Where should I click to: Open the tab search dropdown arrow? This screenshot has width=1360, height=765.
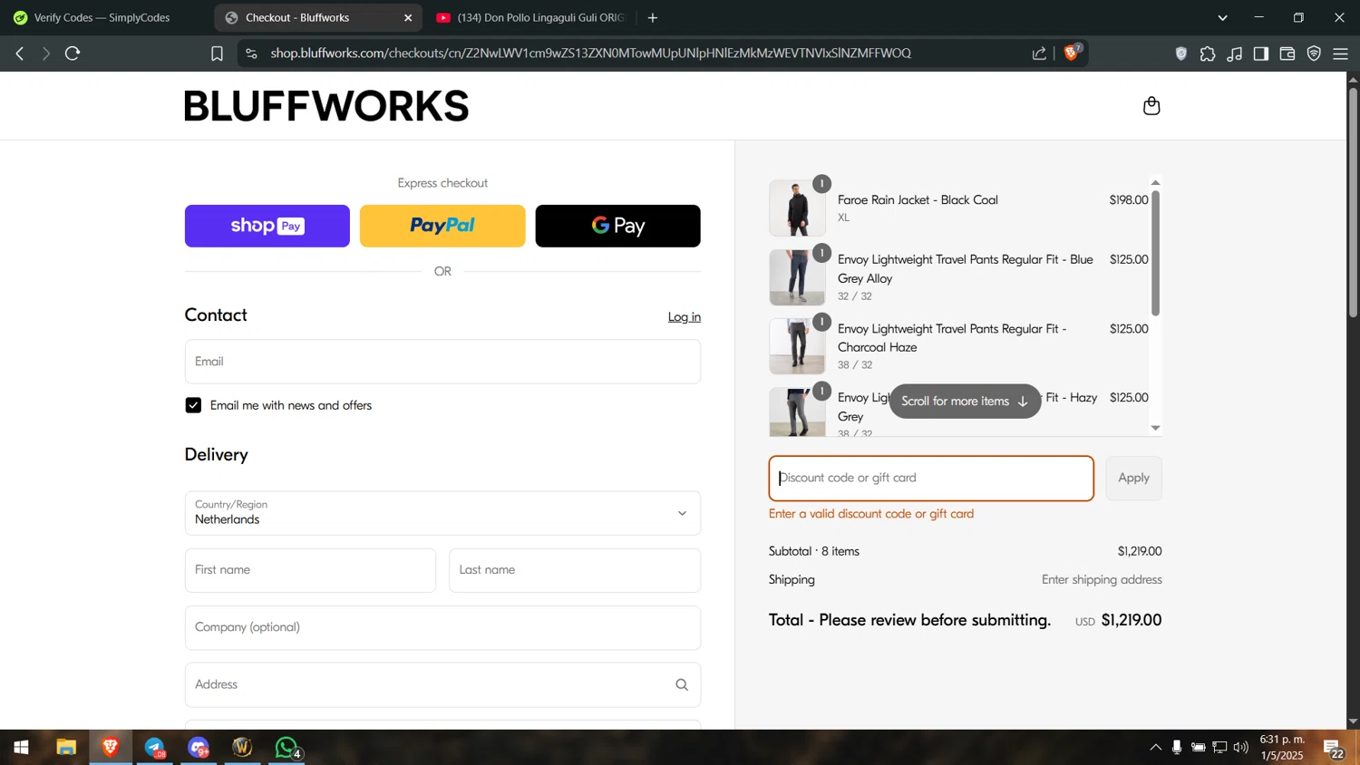point(1222,17)
